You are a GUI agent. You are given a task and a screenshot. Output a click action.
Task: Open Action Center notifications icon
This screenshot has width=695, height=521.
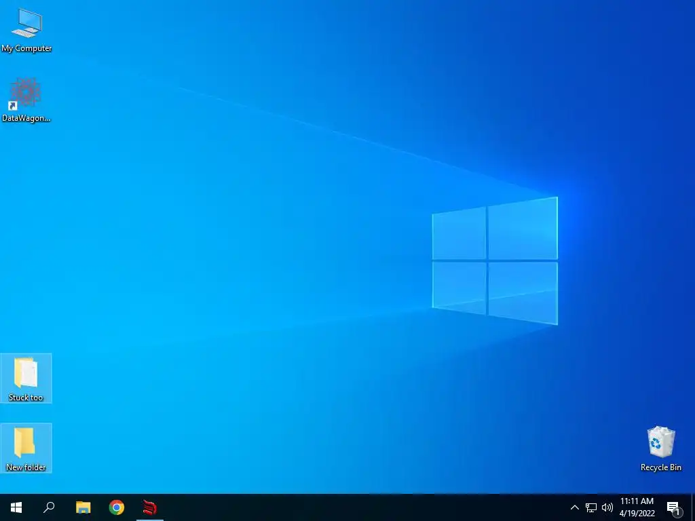point(674,507)
